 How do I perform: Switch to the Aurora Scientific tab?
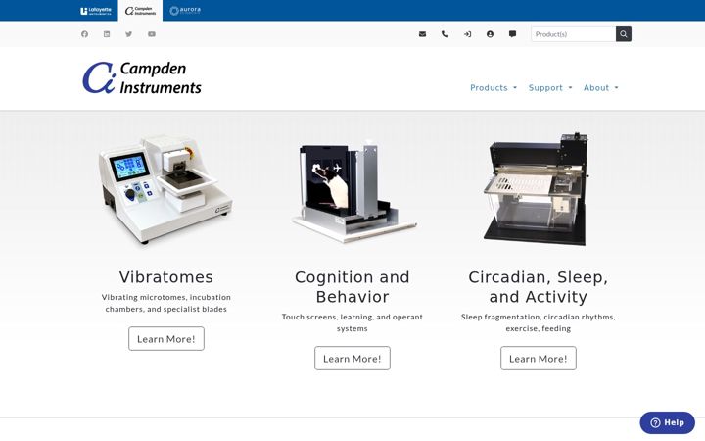point(185,11)
